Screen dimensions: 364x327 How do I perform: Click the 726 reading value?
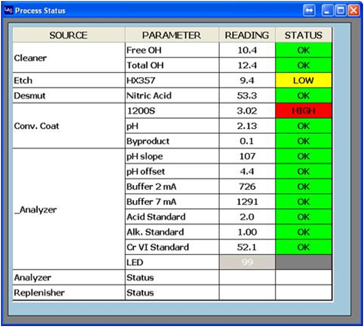pyautogui.click(x=247, y=187)
